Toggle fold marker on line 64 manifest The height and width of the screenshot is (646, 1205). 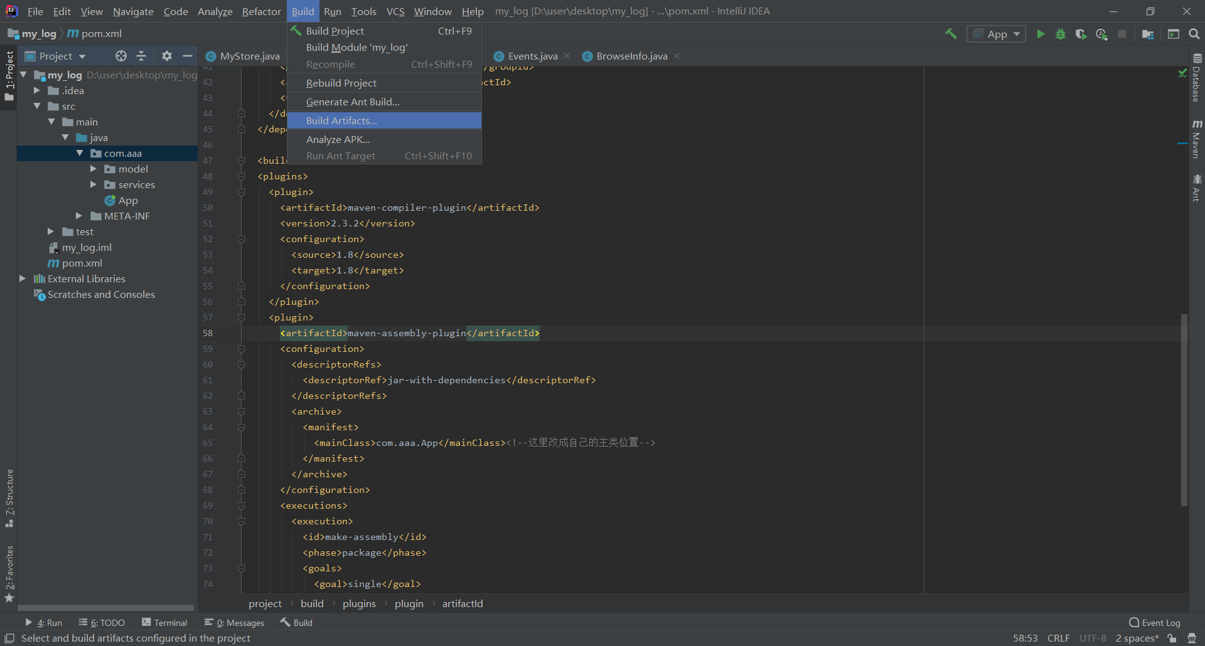[x=241, y=427]
